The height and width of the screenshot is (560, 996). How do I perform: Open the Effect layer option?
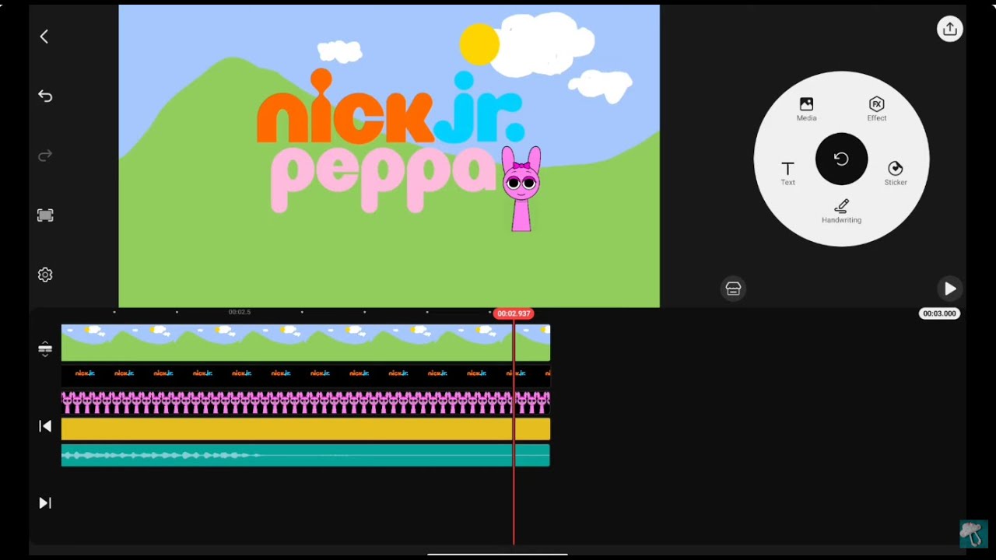tap(877, 109)
